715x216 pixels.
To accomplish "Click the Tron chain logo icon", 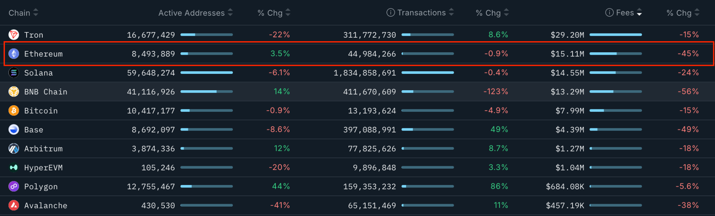I will (14, 35).
